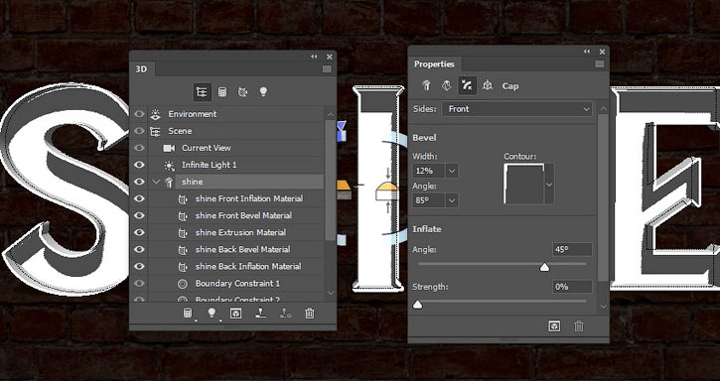
Task: Filter 3D panel by Materials
Action: coord(243,92)
